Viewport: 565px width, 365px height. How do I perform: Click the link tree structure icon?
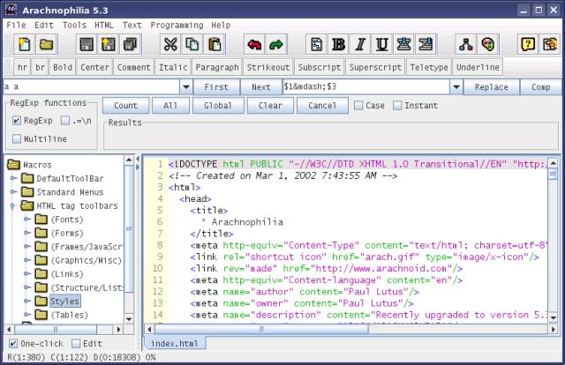pos(466,45)
